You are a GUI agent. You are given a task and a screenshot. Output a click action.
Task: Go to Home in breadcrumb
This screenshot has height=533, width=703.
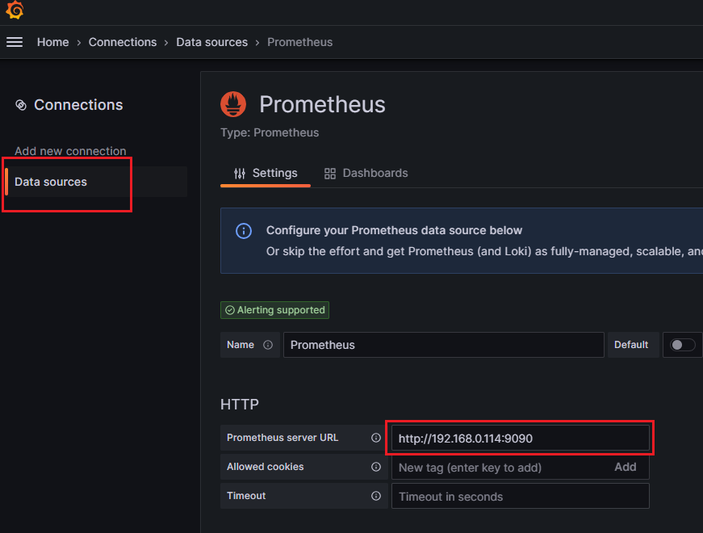click(53, 42)
